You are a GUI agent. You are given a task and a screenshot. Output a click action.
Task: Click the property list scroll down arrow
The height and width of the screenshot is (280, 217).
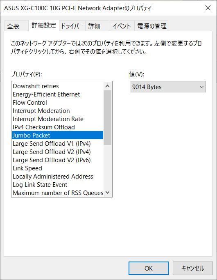pos(107,192)
